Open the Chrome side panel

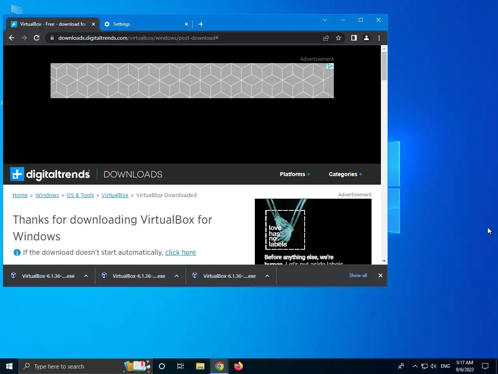click(x=354, y=38)
